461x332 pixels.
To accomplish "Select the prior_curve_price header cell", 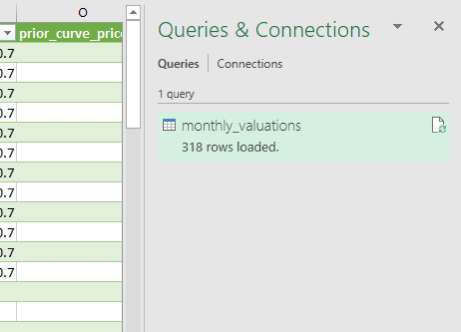I will coord(70,34).
